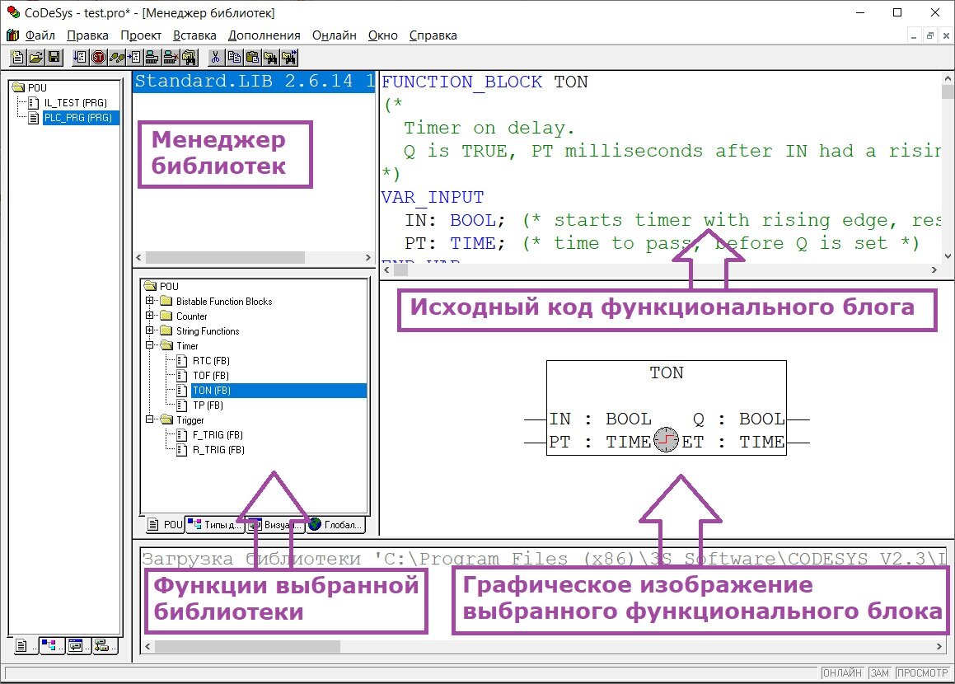Image resolution: width=955 pixels, height=684 pixels.
Task: Click Bistable Function Blocks folder label
Action: click(224, 301)
